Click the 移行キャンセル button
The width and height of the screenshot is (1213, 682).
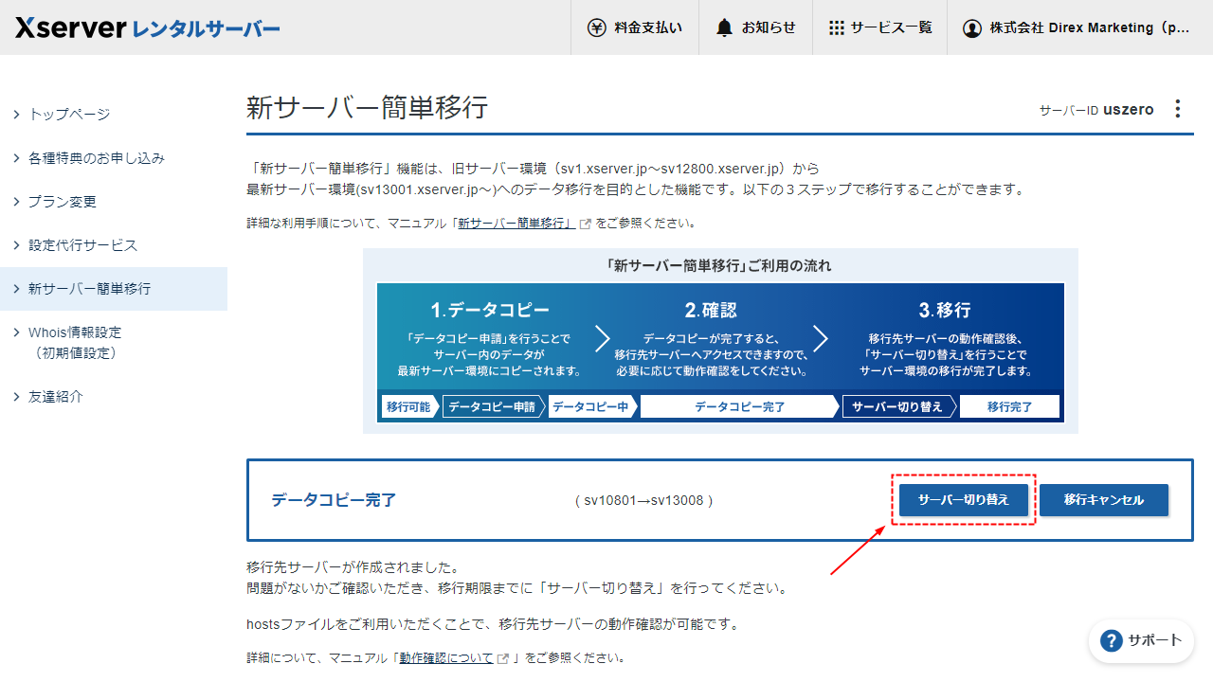point(1104,500)
